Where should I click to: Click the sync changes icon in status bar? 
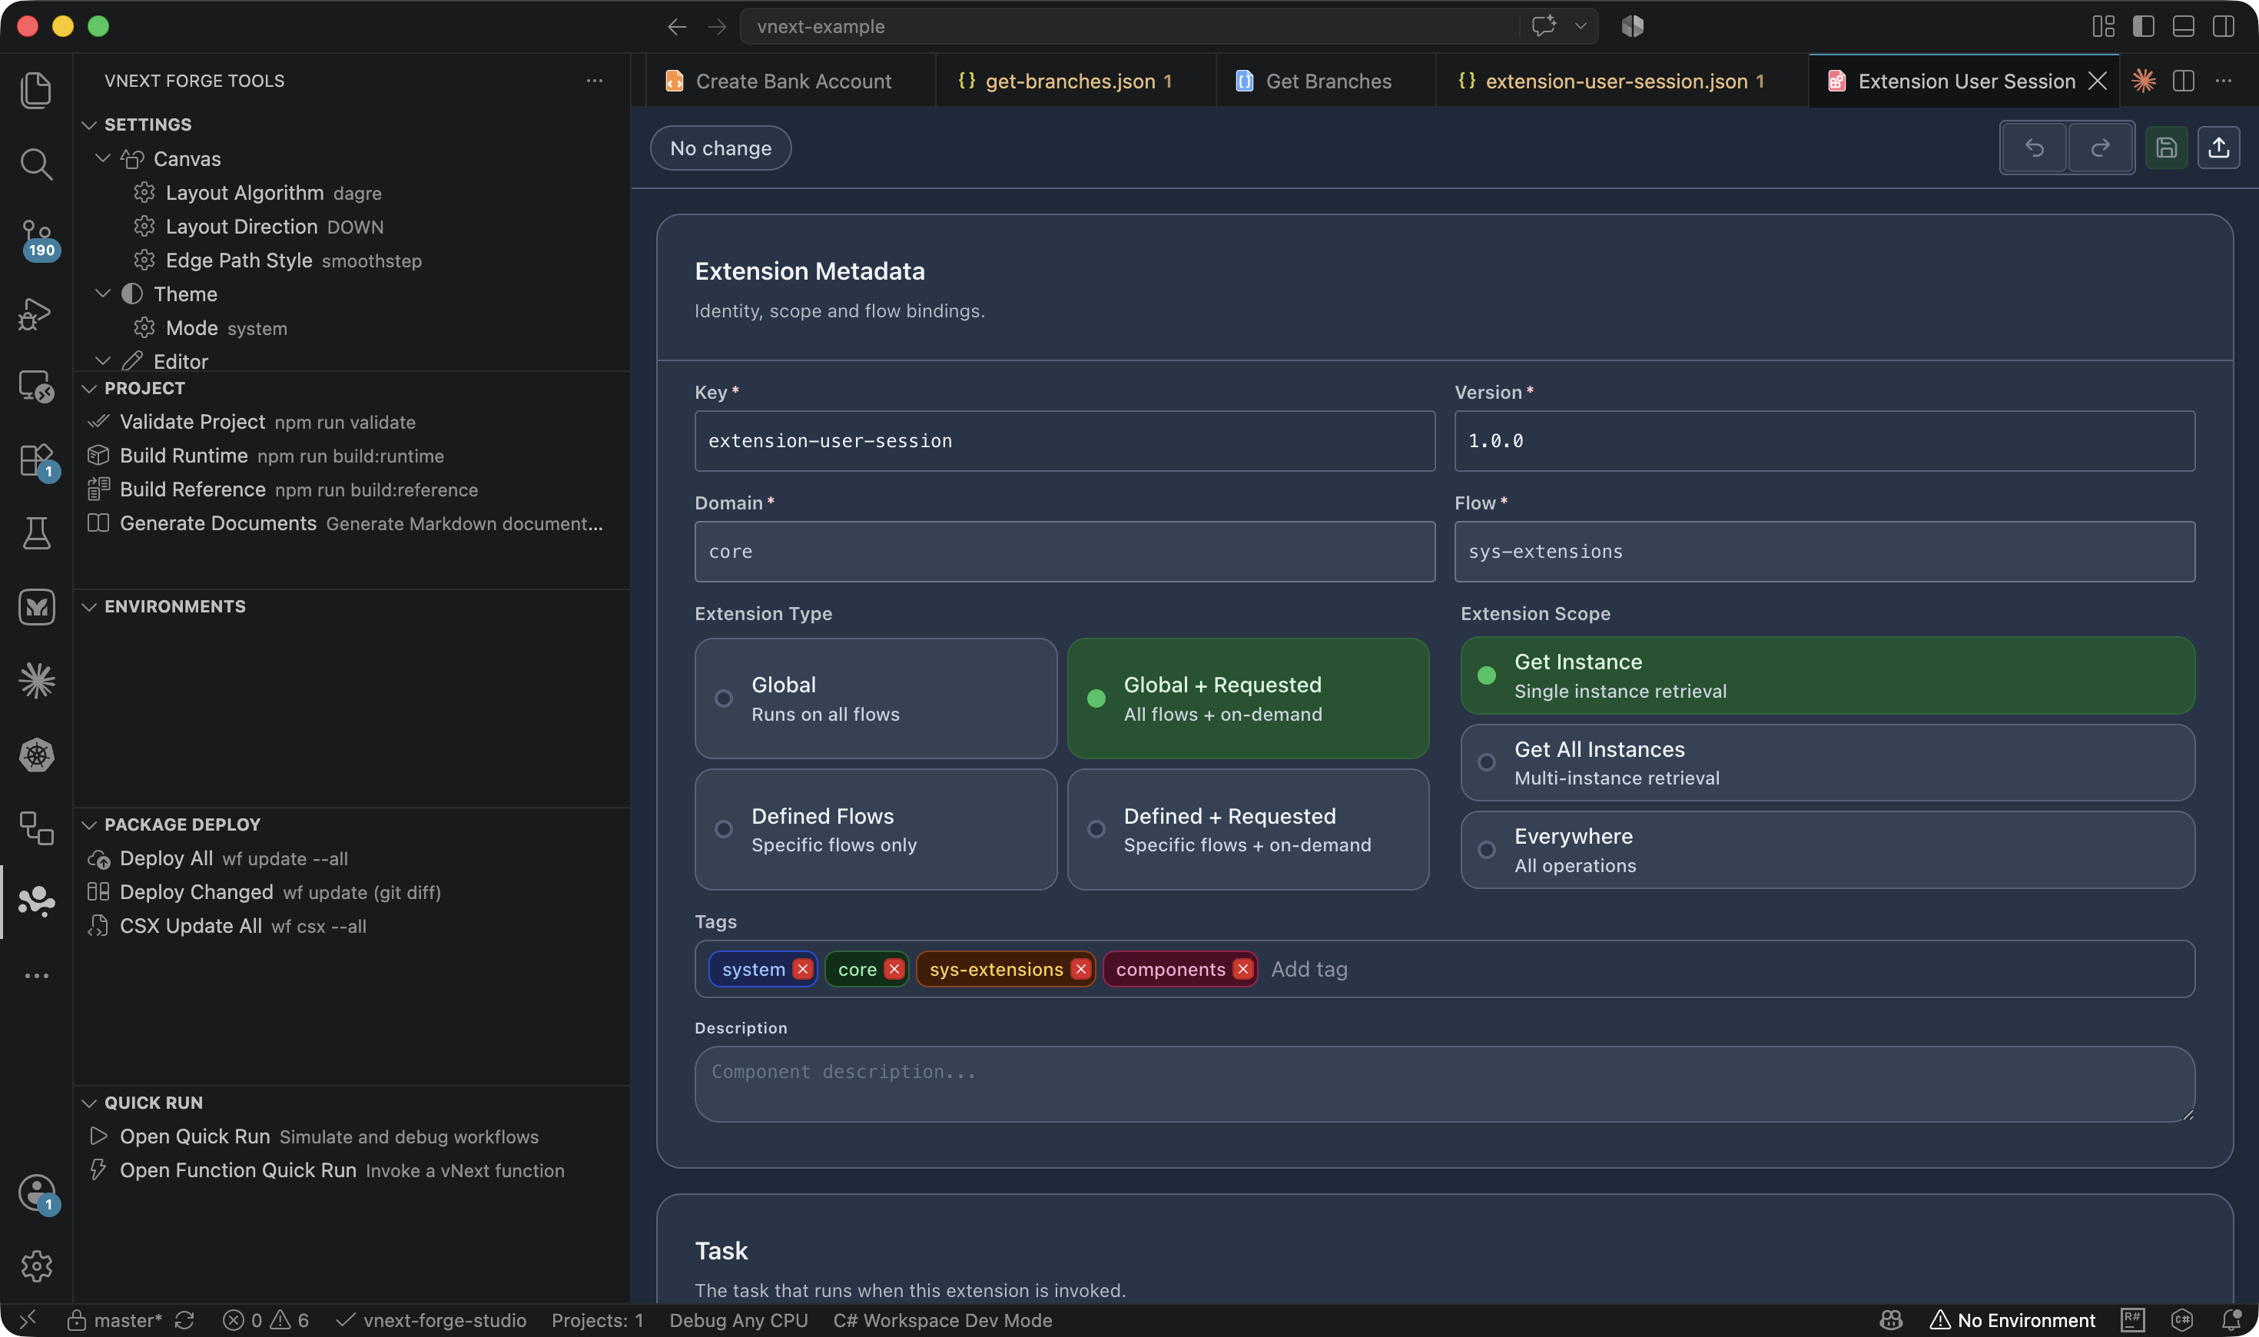click(184, 1320)
